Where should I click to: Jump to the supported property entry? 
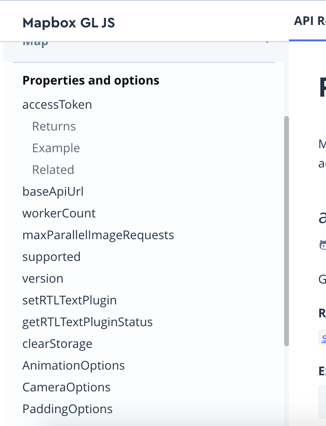pos(52,256)
